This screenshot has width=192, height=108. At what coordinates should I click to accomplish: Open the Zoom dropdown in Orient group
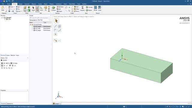click(x=22, y=11)
